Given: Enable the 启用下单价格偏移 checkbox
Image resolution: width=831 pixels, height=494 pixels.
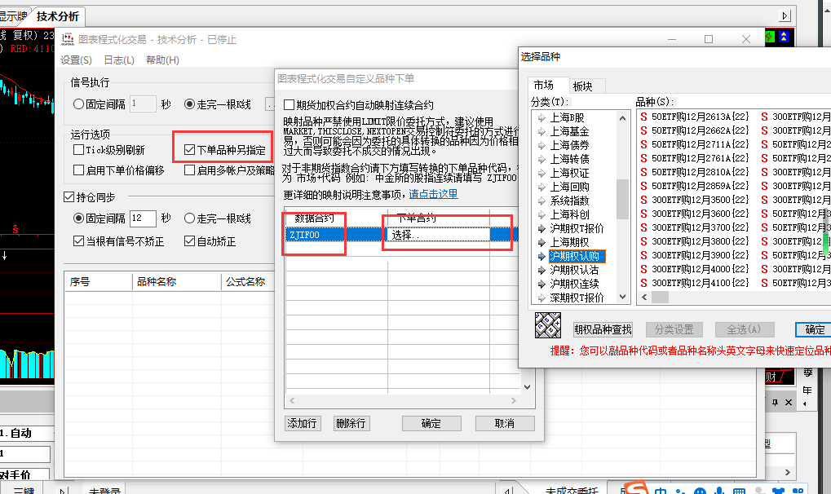Looking at the screenshot, I should click(x=78, y=170).
